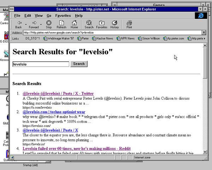Go back with the Back toolbar button

18,24
